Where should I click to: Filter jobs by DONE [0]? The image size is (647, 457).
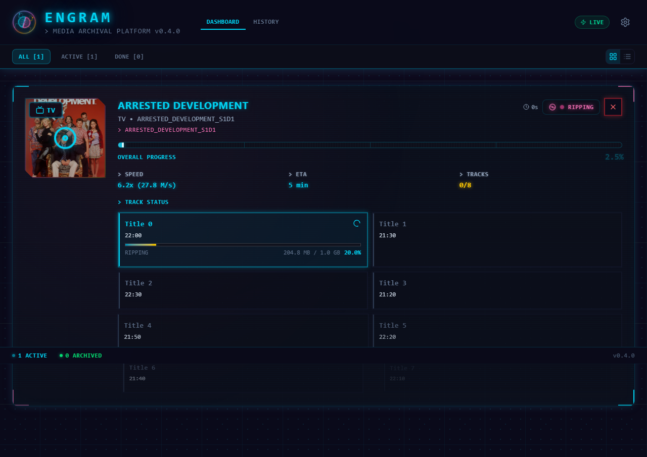(129, 57)
